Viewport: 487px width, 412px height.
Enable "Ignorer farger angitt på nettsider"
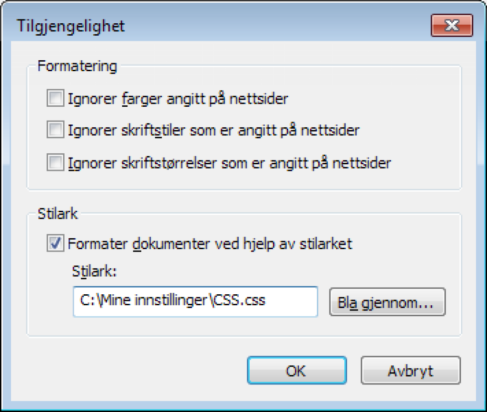point(55,98)
